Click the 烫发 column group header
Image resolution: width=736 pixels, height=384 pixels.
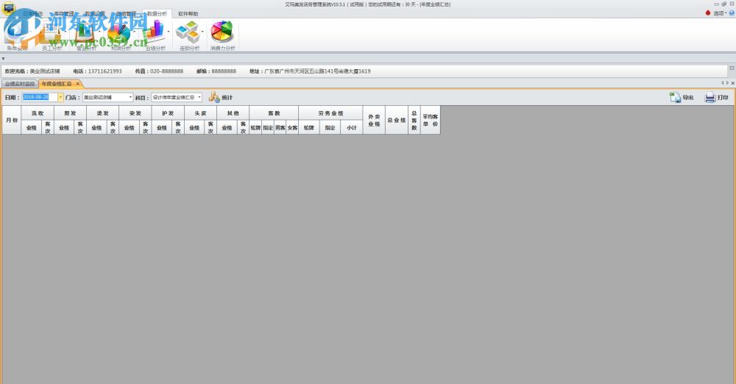[103, 113]
